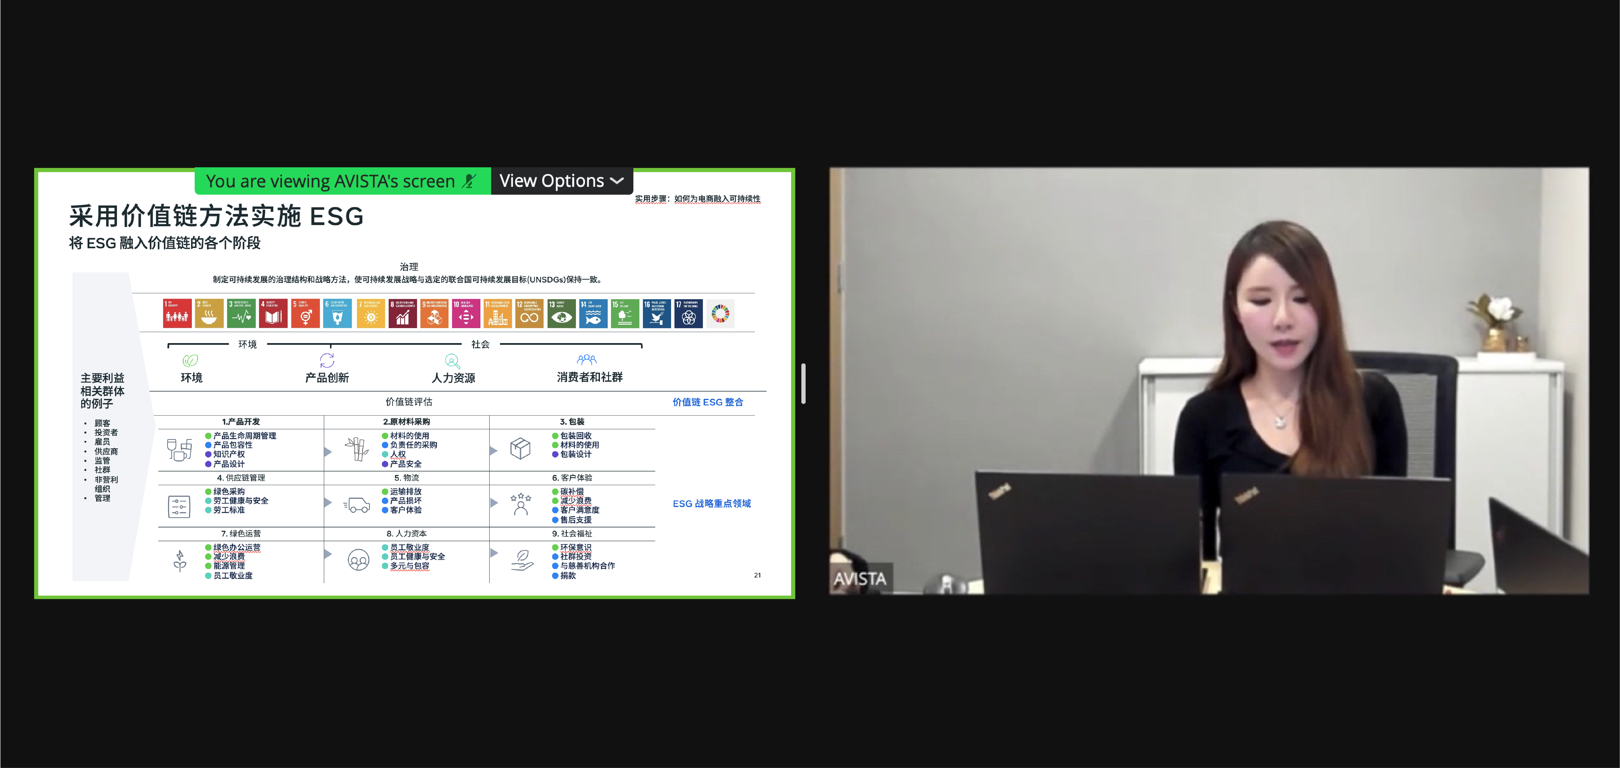Click SDG 14 Life Below Water fish icon
Image resolution: width=1620 pixels, height=768 pixels.
point(593,313)
